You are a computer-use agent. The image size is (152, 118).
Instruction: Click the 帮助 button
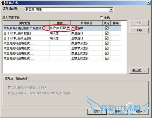[x=139, y=112]
